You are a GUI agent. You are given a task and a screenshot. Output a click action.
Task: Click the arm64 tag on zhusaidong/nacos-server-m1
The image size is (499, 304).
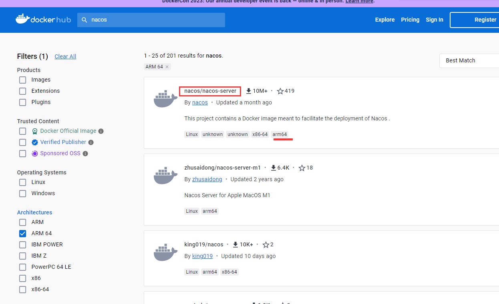210,211
